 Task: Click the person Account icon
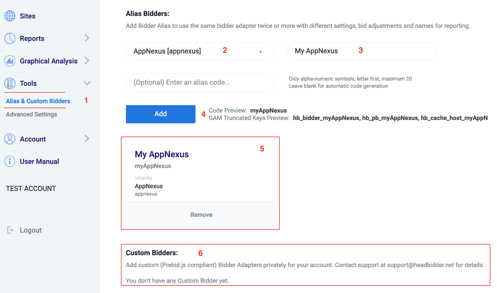point(10,139)
